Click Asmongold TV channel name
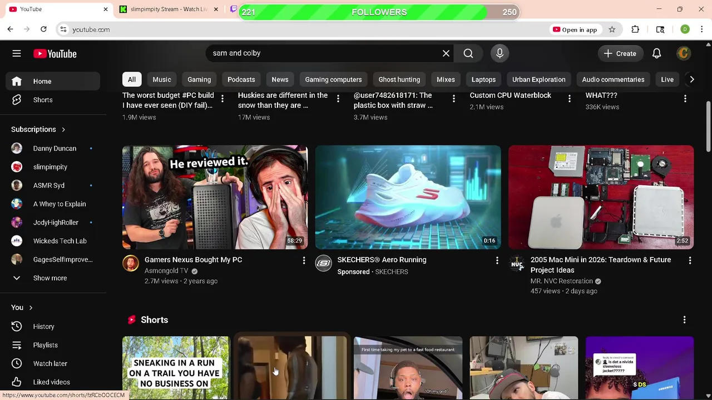The image size is (712, 400). click(166, 271)
